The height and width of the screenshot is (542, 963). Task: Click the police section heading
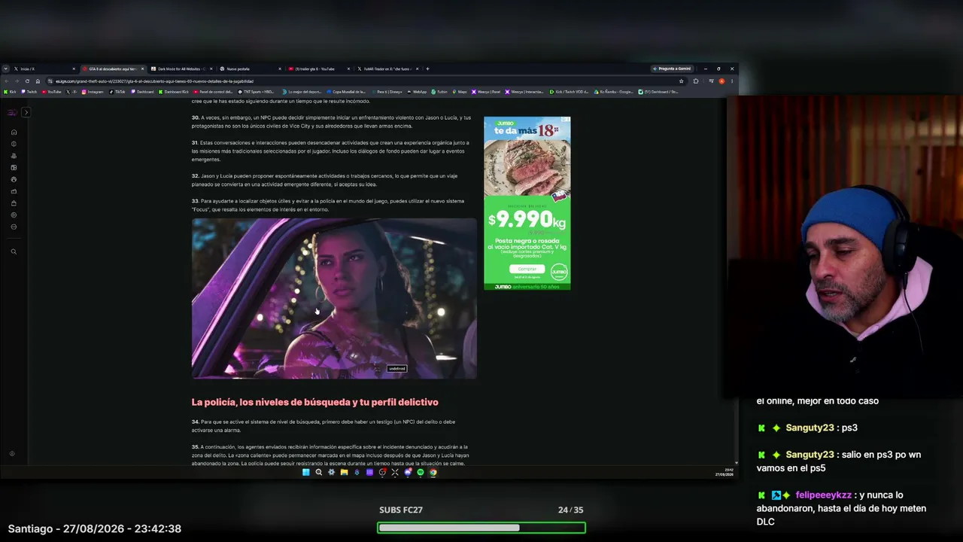(314, 402)
